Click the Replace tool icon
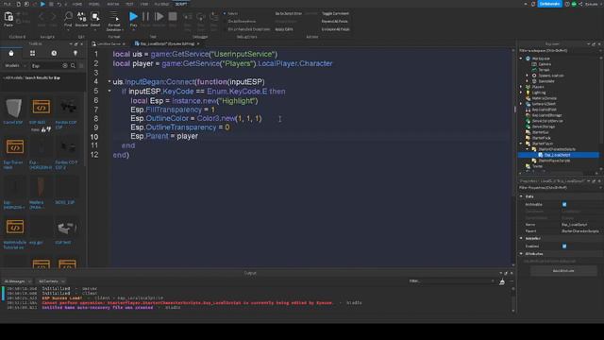This screenshot has height=340, width=604. coord(81,17)
